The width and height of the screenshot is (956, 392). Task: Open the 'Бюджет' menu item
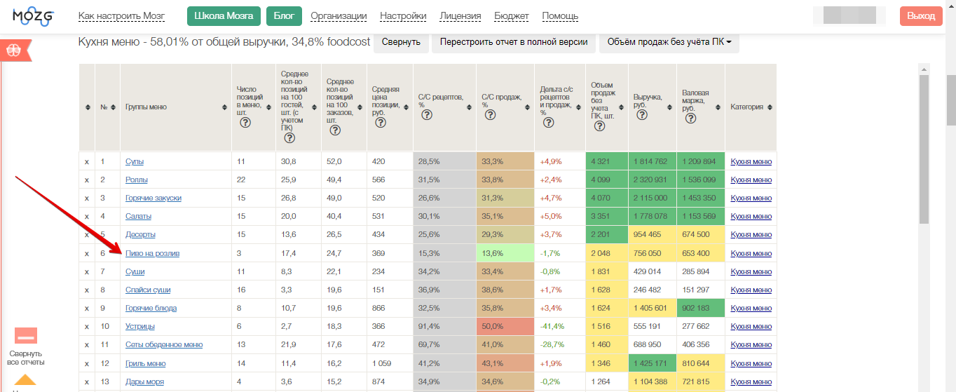[x=512, y=15]
